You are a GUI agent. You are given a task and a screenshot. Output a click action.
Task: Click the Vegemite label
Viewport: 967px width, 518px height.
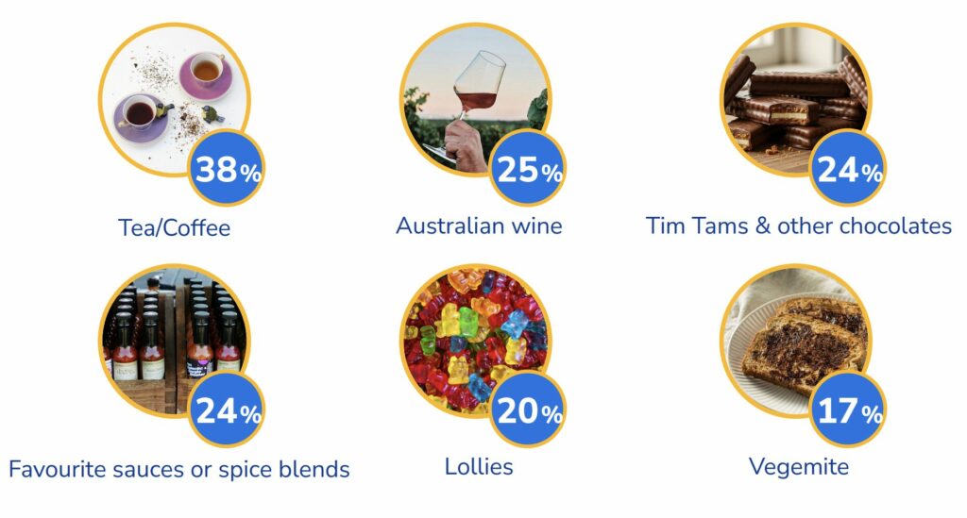click(x=799, y=466)
